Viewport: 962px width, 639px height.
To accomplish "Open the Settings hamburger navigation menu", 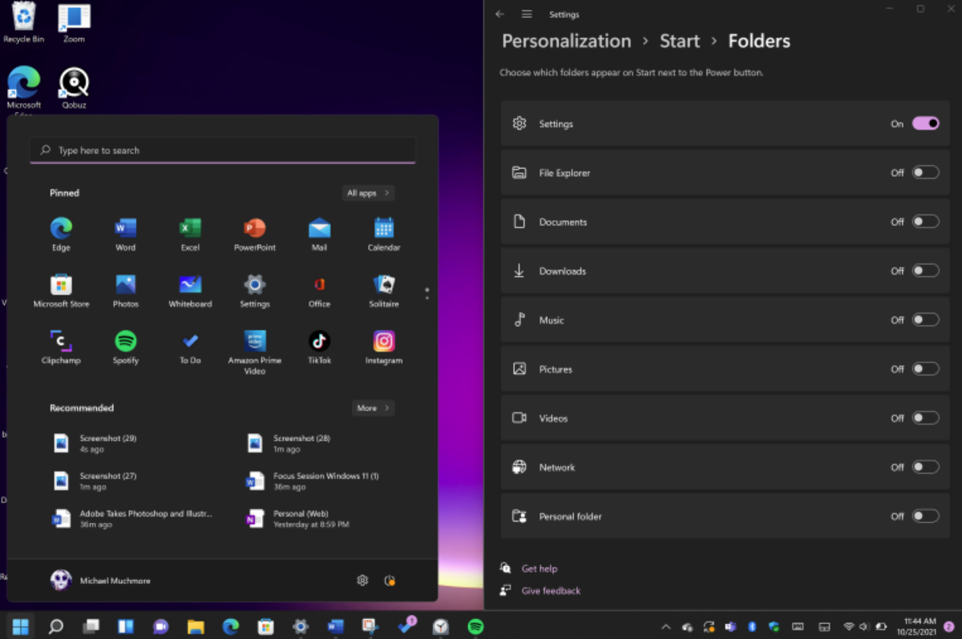I will point(527,14).
